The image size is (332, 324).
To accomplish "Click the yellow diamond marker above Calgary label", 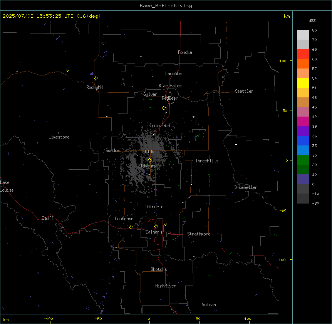I will tap(156, 227).
